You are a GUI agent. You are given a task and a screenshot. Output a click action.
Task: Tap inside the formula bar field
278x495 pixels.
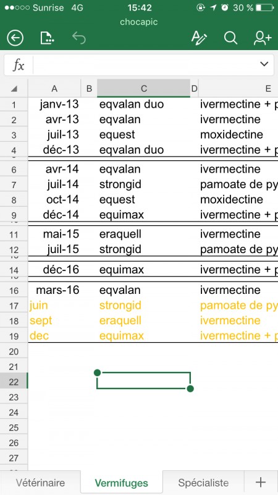pyautogui.click(x=145, y=65)
